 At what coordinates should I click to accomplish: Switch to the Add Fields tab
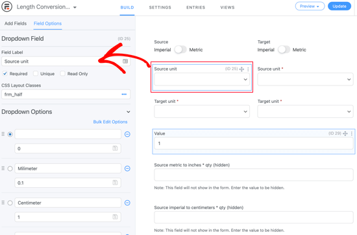pos(16,23)
